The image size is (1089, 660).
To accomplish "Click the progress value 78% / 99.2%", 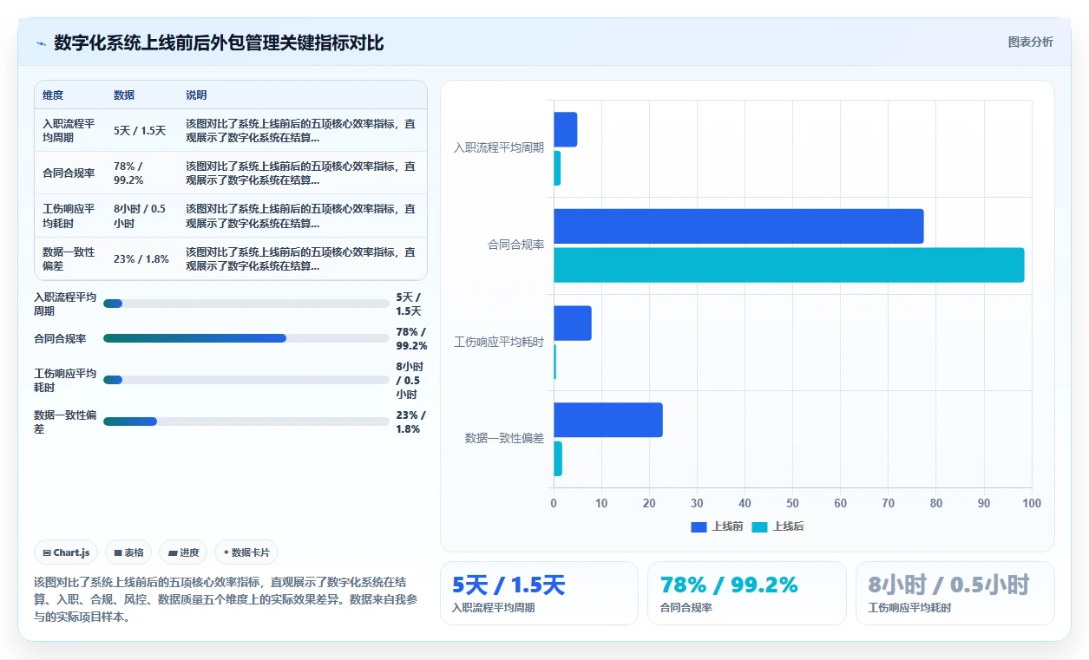I will pos(411,338).
